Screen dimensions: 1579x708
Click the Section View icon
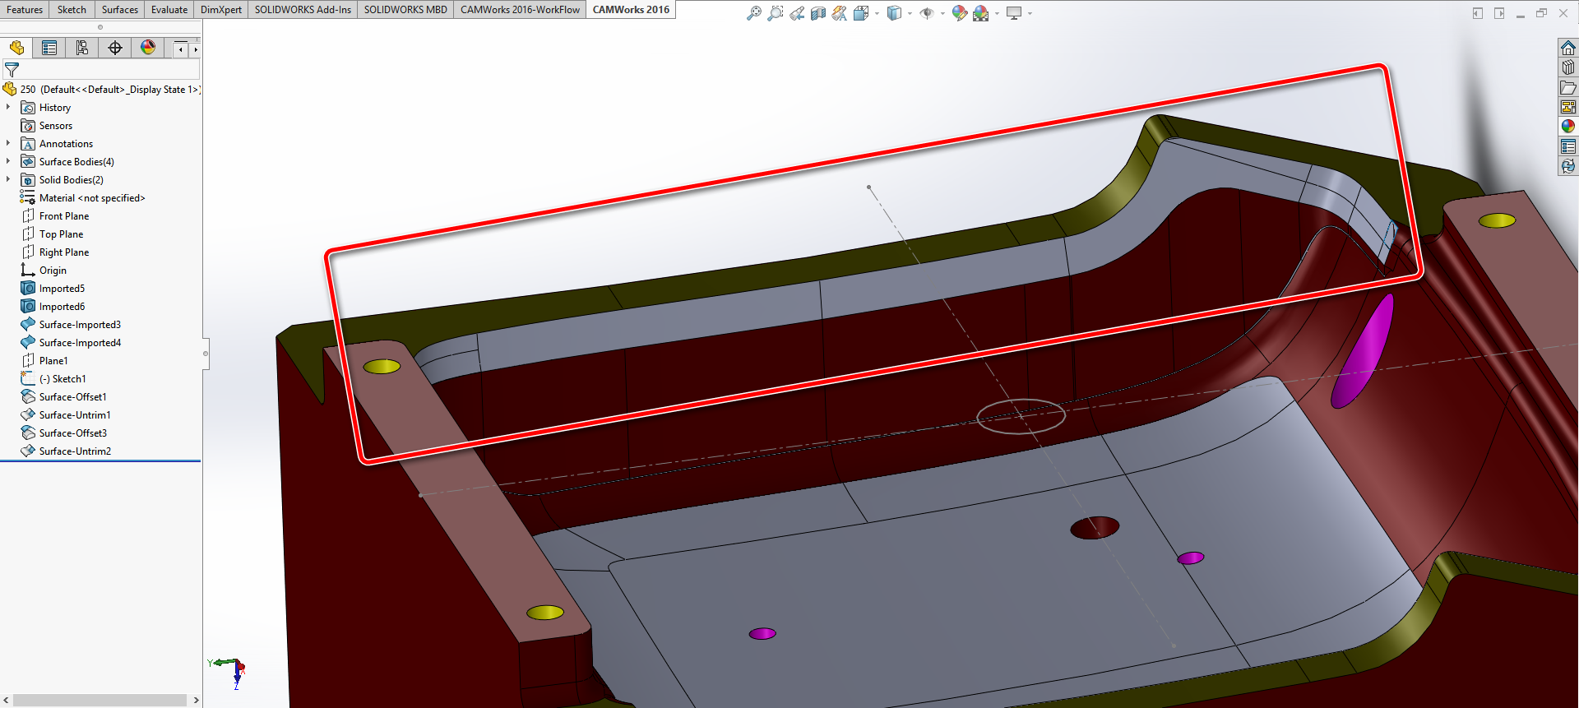(x=817, y=13)
